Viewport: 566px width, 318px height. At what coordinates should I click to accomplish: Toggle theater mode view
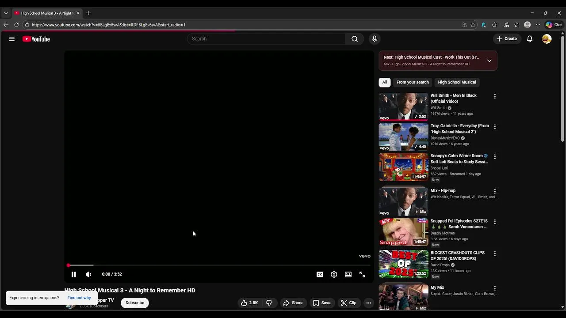click(348, 274)
